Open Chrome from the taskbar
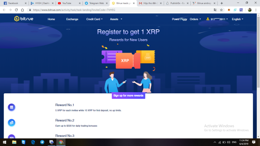Viewport: 260px width, 146px height. [x=61, y=142]
